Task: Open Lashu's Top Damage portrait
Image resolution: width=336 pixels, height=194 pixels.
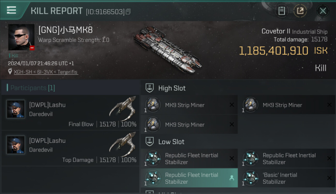Action: pyautogui.click(x=16, y=145)
